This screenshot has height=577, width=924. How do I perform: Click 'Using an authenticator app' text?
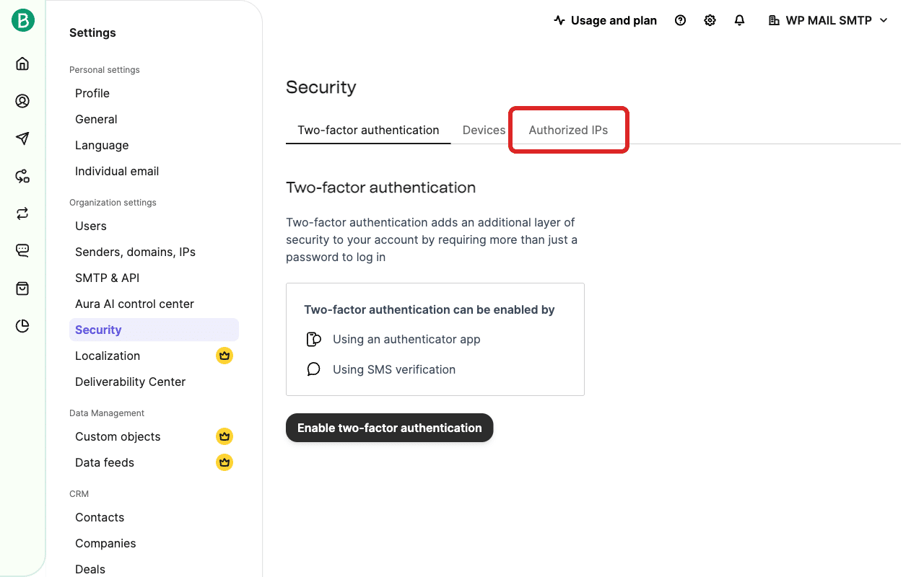pos(406,339)
